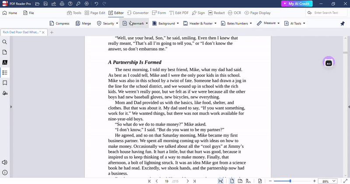Save the document with the floppy icon

click(x=45, y=4)
